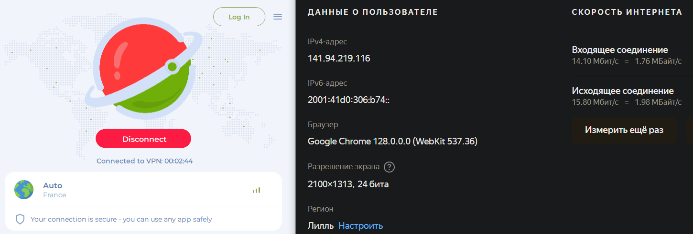Click the Connected to VPN timer text
This screenshot has height=234, width=693.
(x=144, y=161)
